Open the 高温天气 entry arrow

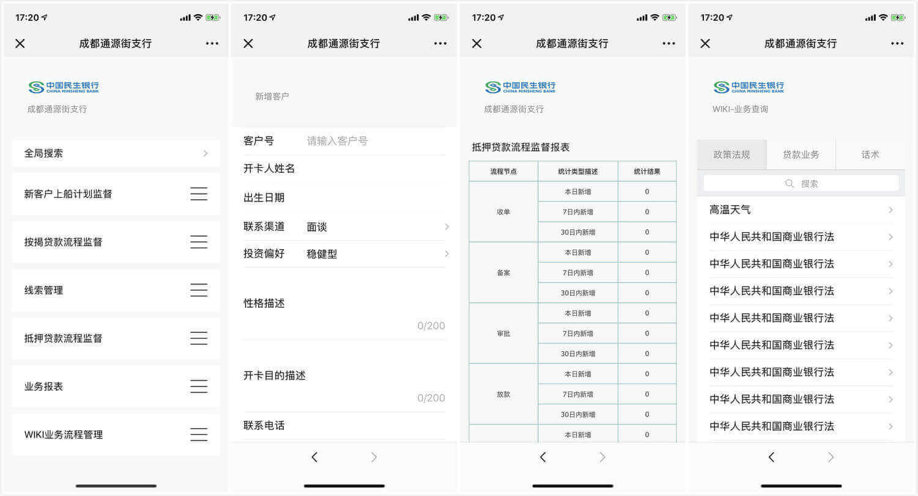point(890,210)
